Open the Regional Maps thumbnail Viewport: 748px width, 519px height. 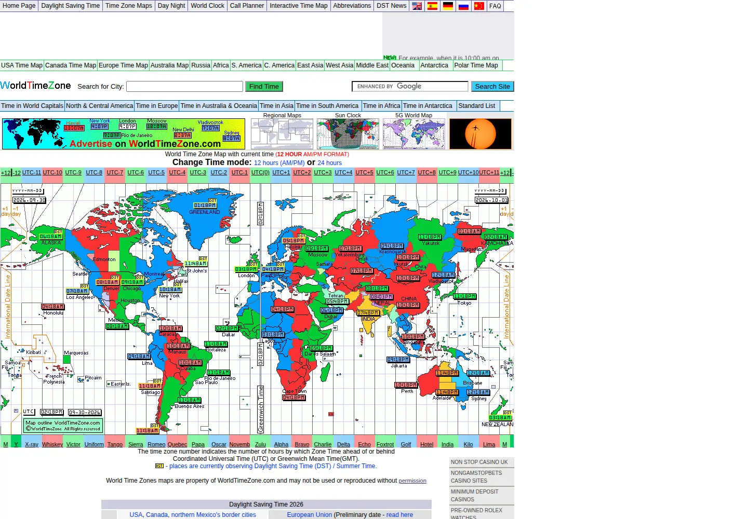[282, 134]
